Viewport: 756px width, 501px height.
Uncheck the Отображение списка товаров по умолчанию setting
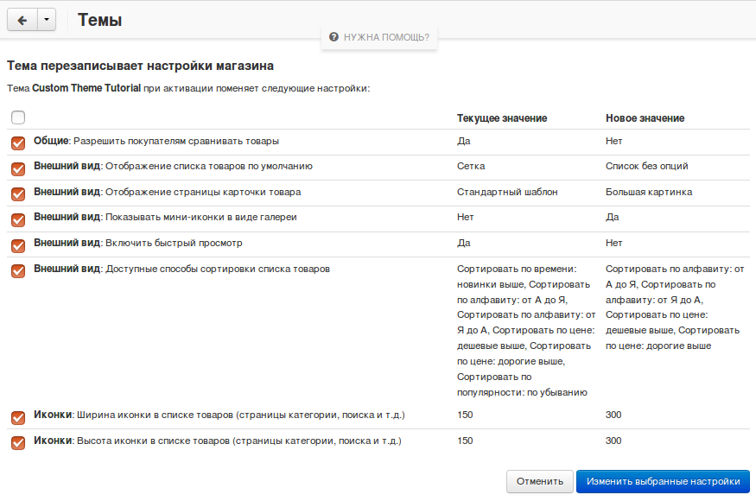pyautogui.click(x=17, y=166)
